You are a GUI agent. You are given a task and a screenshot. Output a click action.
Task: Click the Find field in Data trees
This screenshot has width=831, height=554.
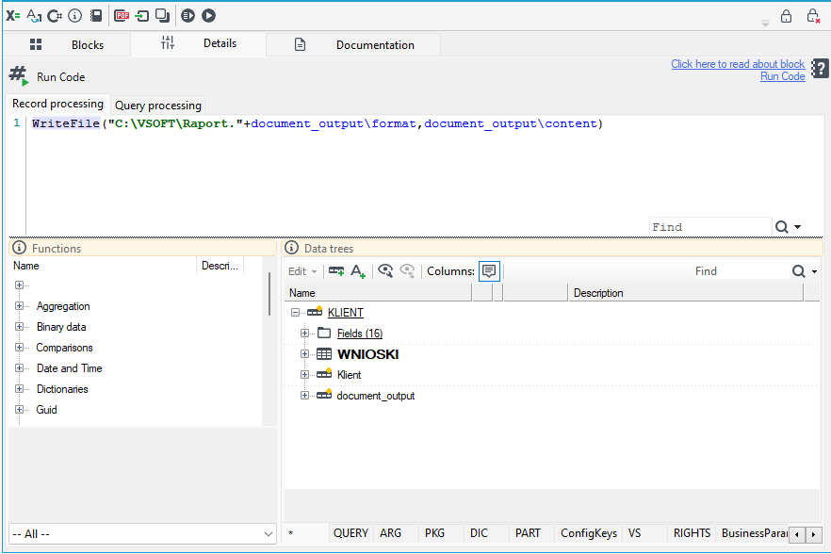click(741, 271)
